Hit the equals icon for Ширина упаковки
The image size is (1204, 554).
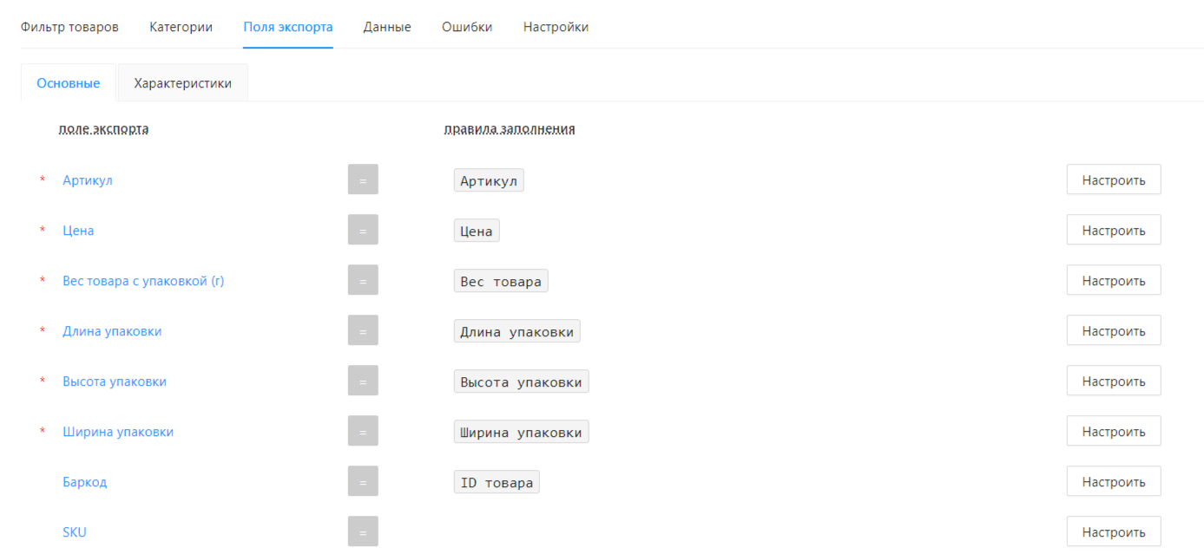[x=363, y=432]
